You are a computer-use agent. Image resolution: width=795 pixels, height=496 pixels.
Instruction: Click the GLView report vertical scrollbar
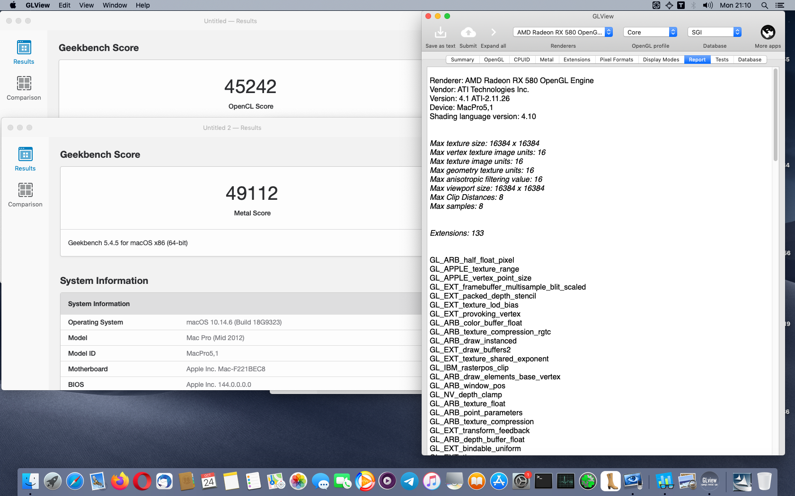tap(775, 115)
